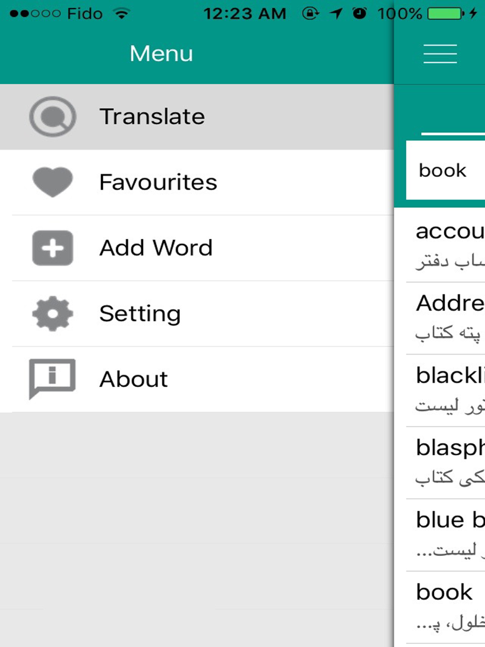Image resolution: width=485 pixels, height=647 pixels.
Task: Select the 'blackli...' word result
Action: click(445, 390)
